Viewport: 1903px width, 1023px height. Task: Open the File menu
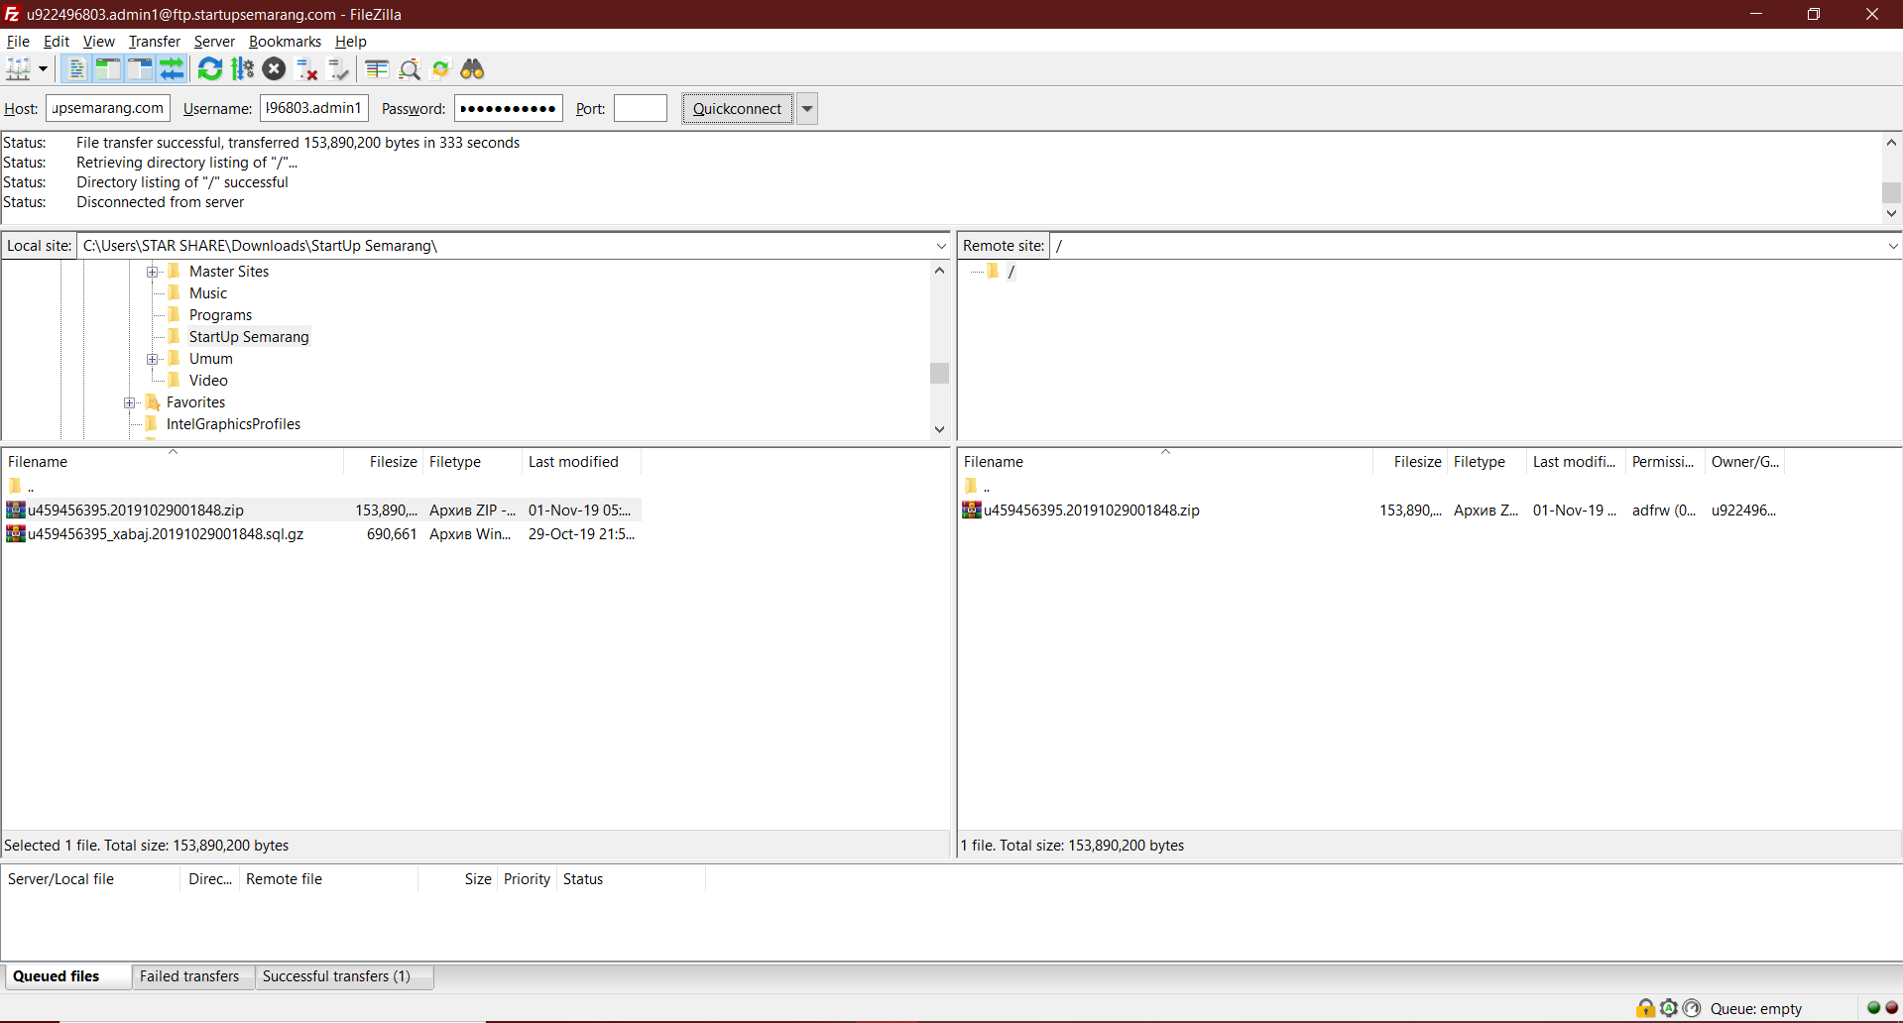tap(18, 42)
